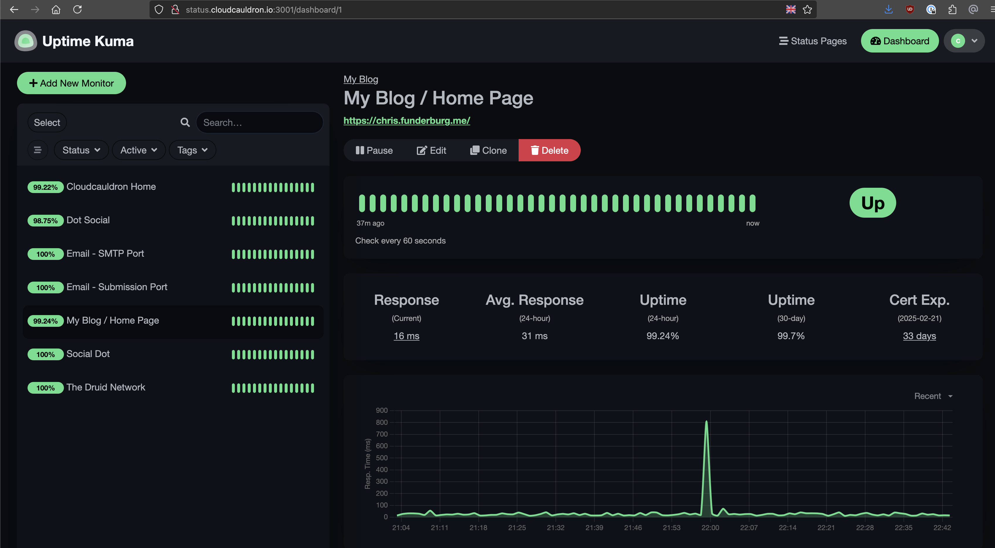Click the 31 ms average response value
The height and width of the screenshot is (548, 995).
click(x=534, y=336)
